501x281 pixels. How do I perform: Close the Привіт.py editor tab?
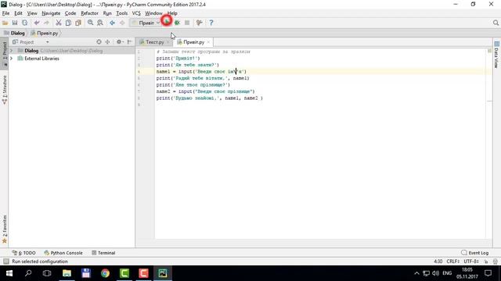tap(208, 42)
